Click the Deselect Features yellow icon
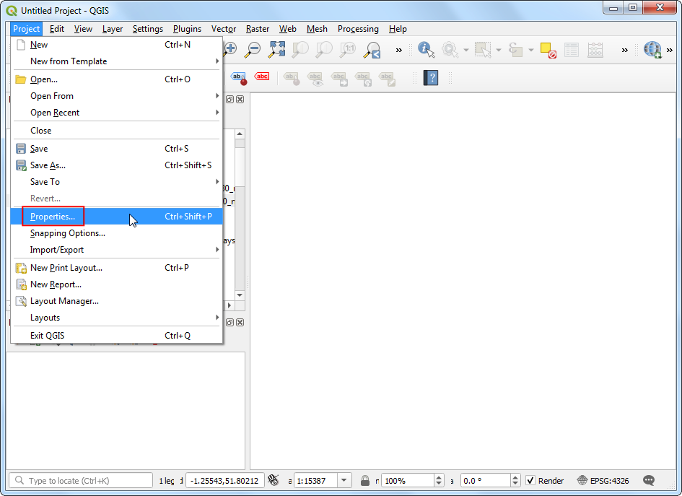This screenshot has height=496, width=682. point(548,50)
